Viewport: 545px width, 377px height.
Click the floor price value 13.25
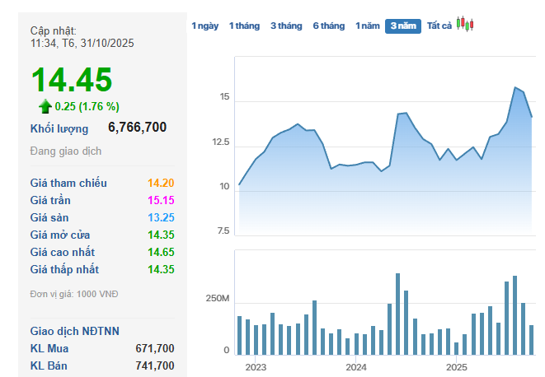pyautogui.click(x=161, y=218)
